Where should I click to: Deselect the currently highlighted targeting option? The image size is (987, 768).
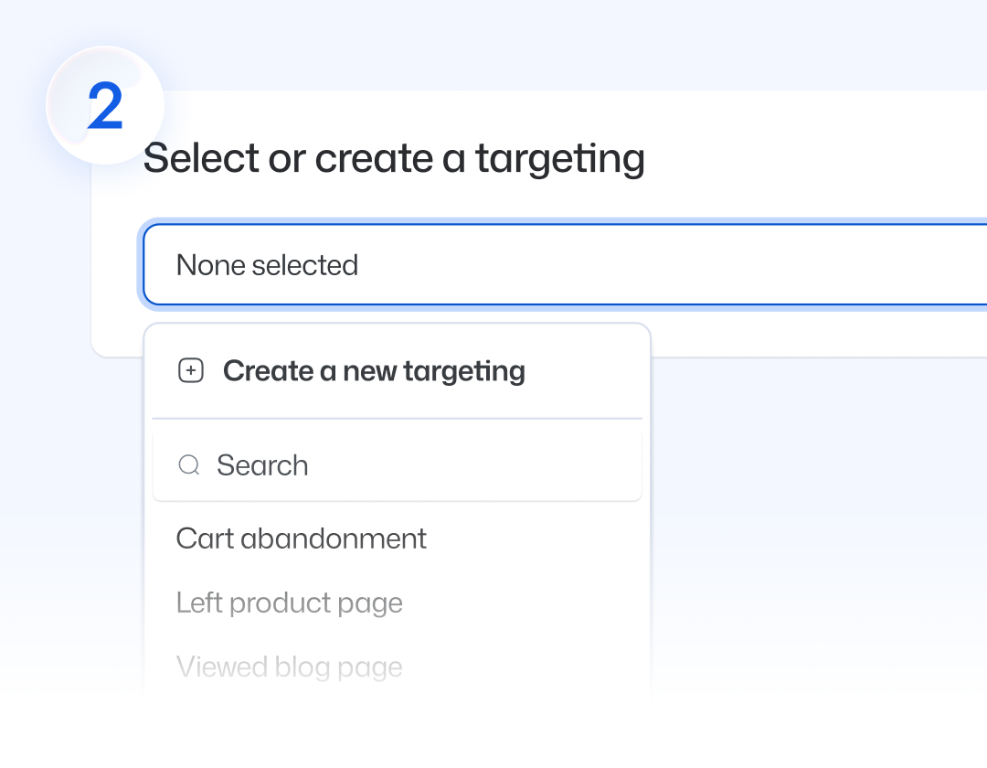click(x=302, y=539)
